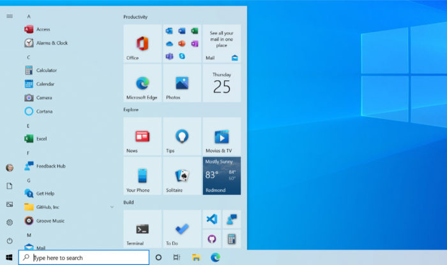This screenshot has width=447, height=265.
Task: Open Settings gear in Start sidebar
Action: click(x=10, y=222)
